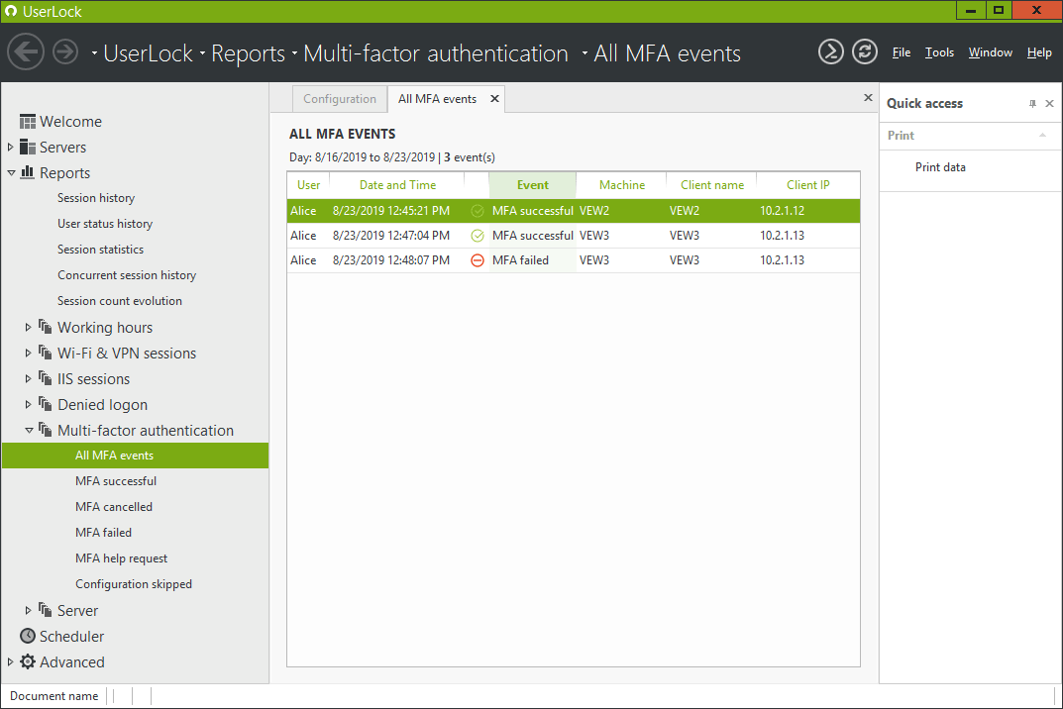Open breadcrumb dropdown before UserLock
1063x709 pixels.
(x=94, y=53)
